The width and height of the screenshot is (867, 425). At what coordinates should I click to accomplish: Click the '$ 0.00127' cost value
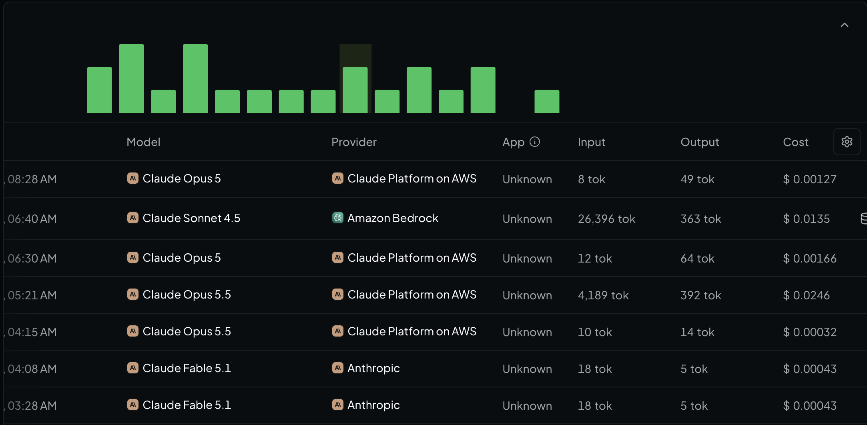coord(810,179)
